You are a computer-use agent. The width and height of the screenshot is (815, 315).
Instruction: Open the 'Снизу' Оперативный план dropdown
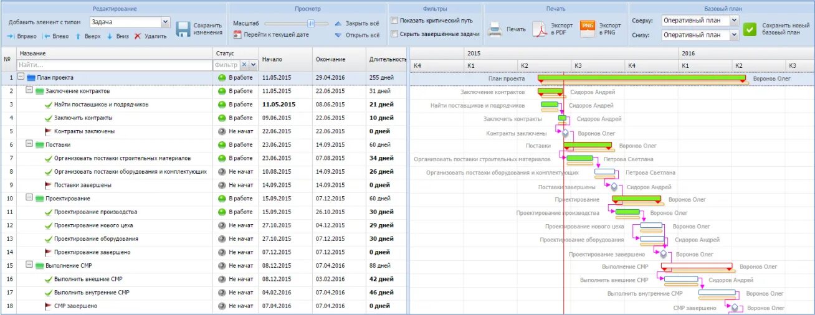[733, 35]
